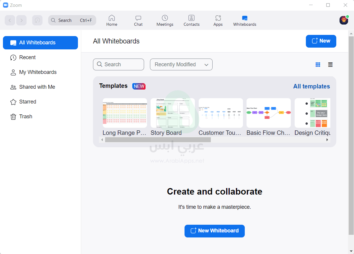This screenshot has height=254, width=354.
Task: Switch to list view layout
Action: pyautogui.click(x=330, y=64)
